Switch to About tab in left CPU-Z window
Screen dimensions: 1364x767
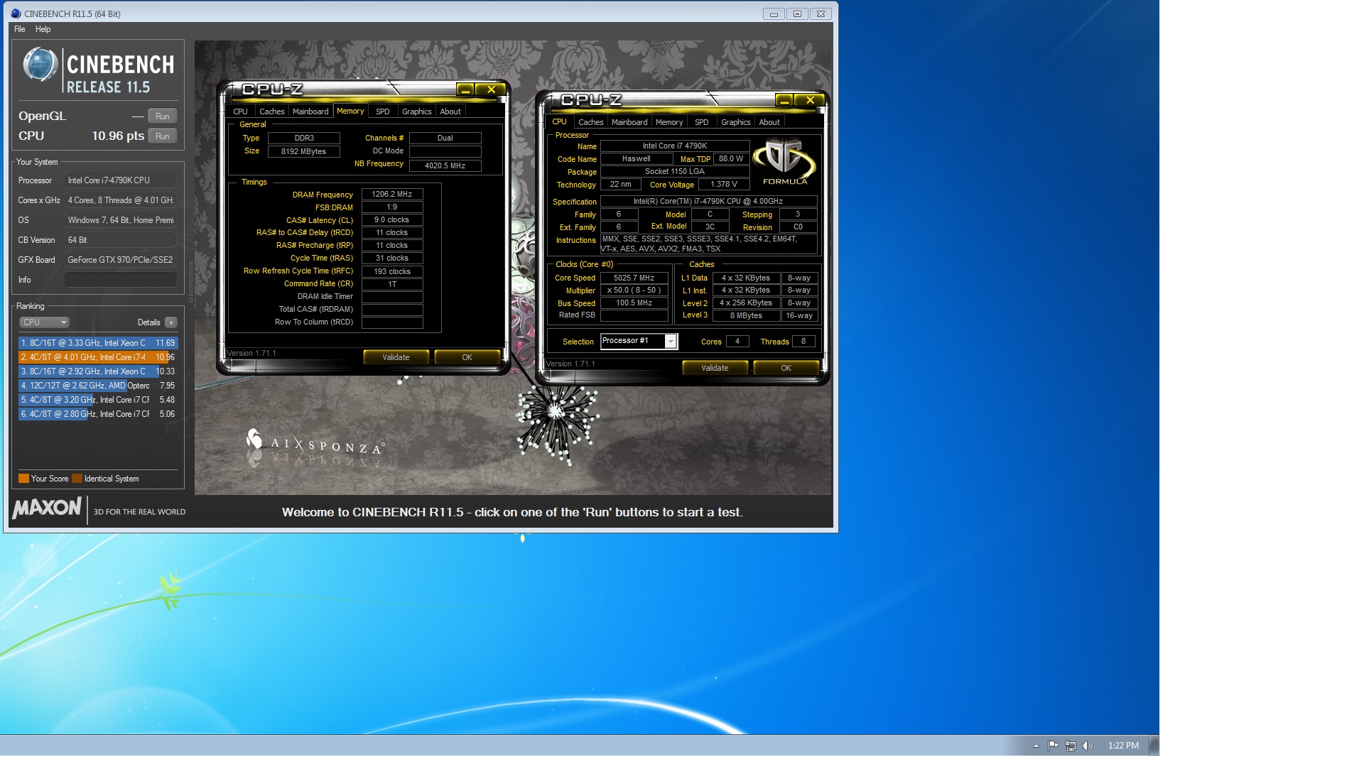(x=450, y=111)
